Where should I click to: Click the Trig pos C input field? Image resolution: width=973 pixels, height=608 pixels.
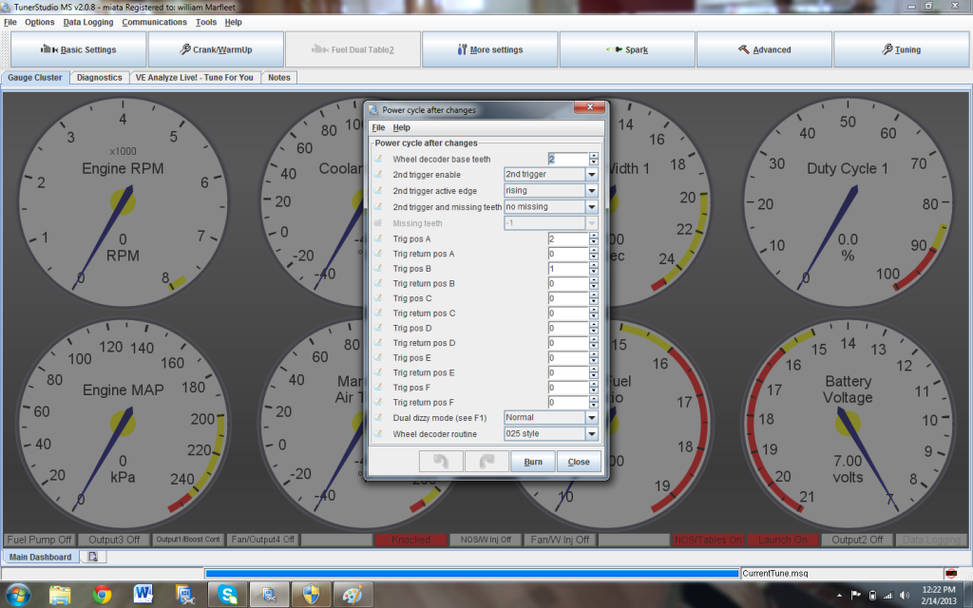568,298
